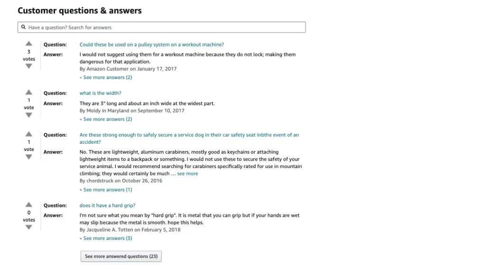This screenshot has height=266, width=486.
Task: Expand 'See more answers (3)' under hard grip question
Action: coord(107,239)
